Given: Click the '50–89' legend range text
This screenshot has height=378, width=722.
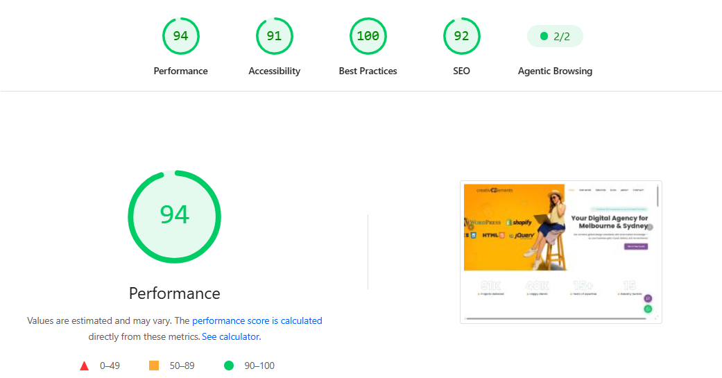Looking at the screenshot, I should [x=182, y=366].
